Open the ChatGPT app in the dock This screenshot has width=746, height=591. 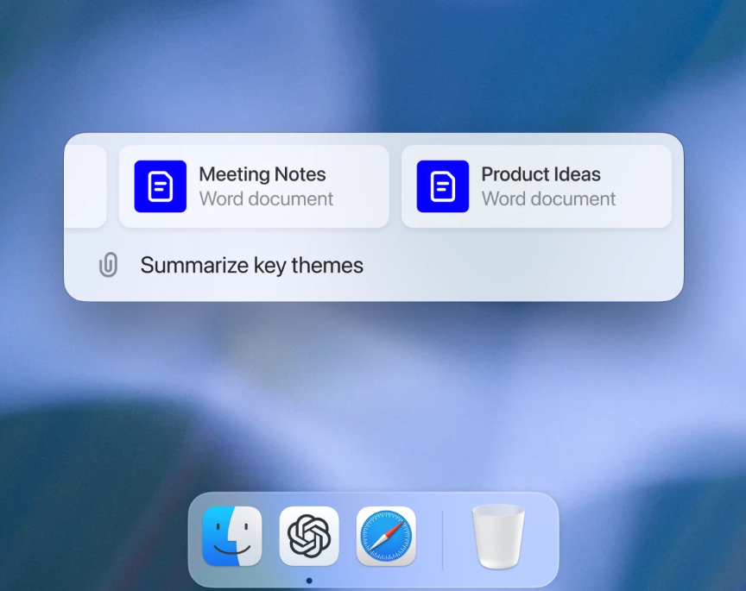tap(309, 536)
